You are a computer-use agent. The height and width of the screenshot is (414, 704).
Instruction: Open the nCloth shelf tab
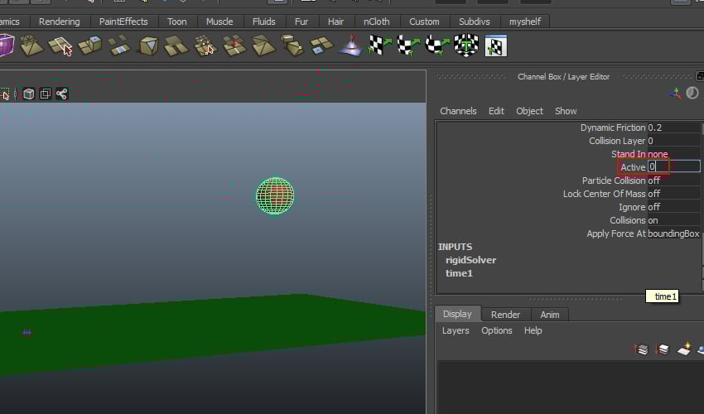coord(377,22)
